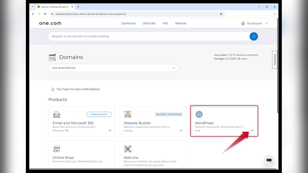
Task: Open the chat support bubble
Action: tap(269, 160)
